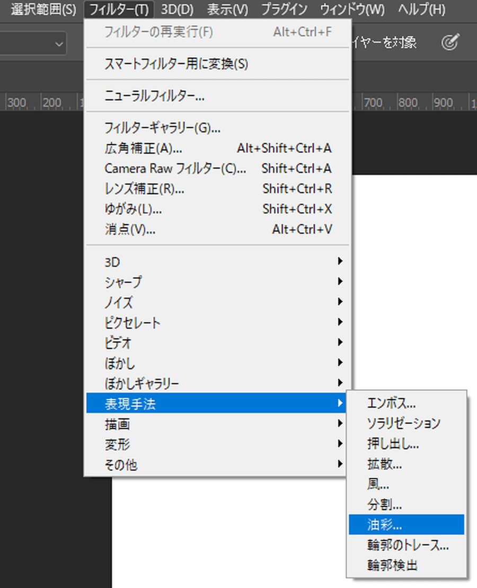
Task: Choose エンボス... from the submenu
Action: [x=407, y=403]
